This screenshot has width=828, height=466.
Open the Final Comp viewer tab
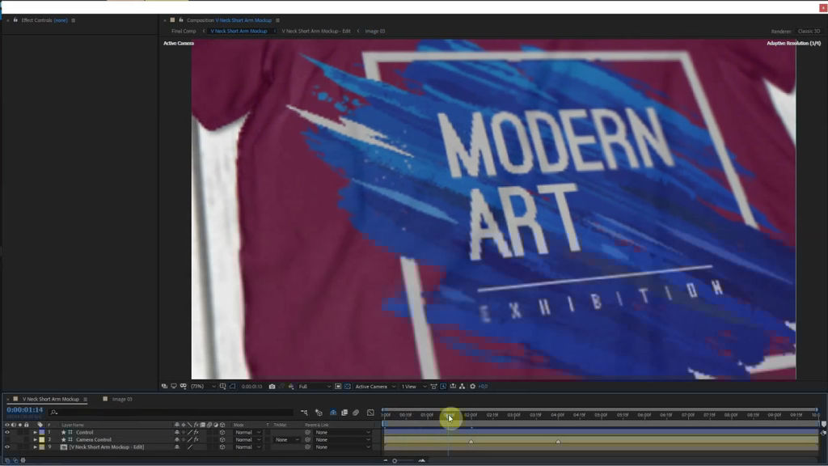tap(181, 31)
